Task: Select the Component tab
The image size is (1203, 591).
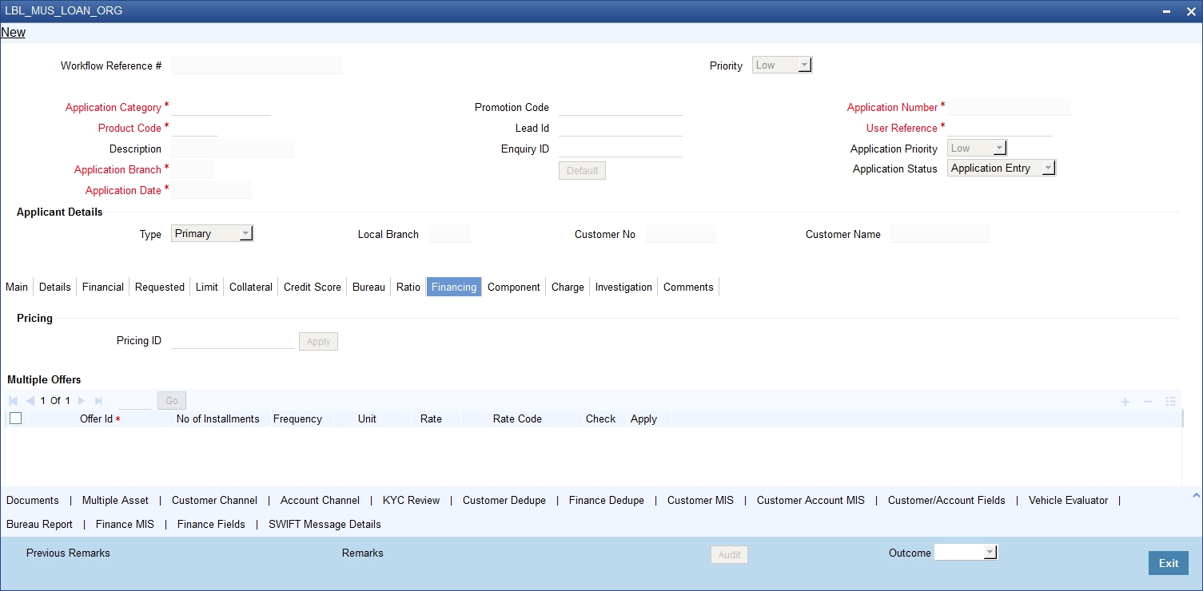Action: pos(514,288)
